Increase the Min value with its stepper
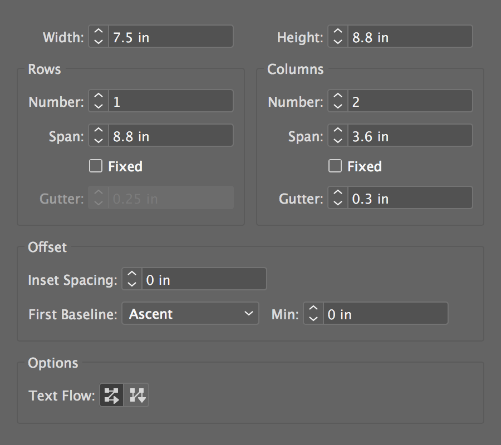Image resolution: width=501 pixels, height=445 pixels. (313, 310)
